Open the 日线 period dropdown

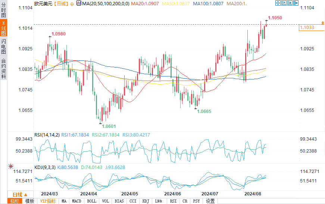(20, 195)
